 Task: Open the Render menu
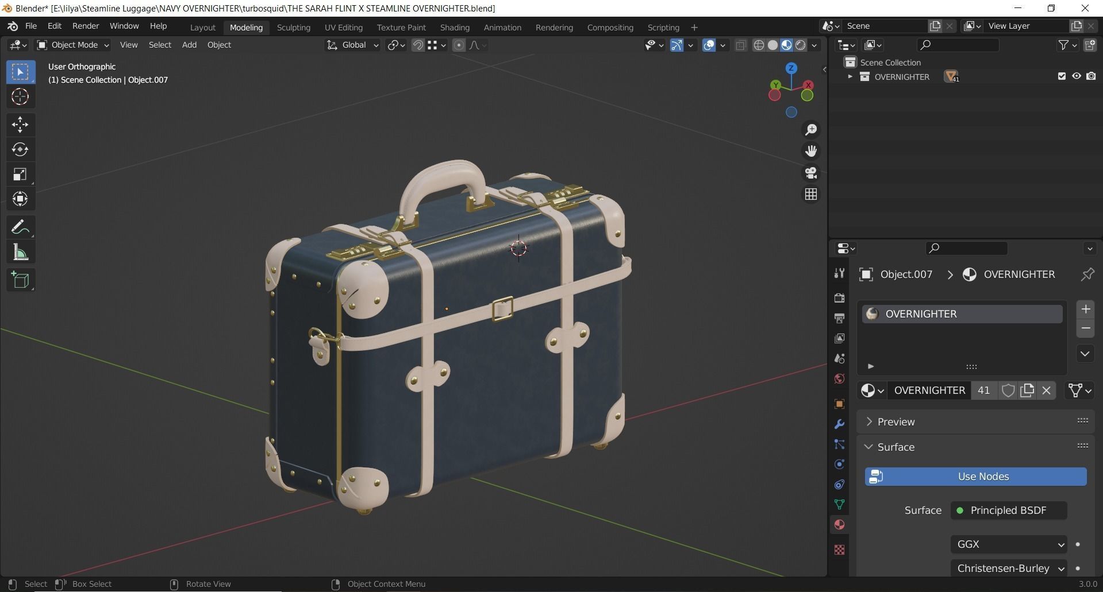click(x=86, y=26)
